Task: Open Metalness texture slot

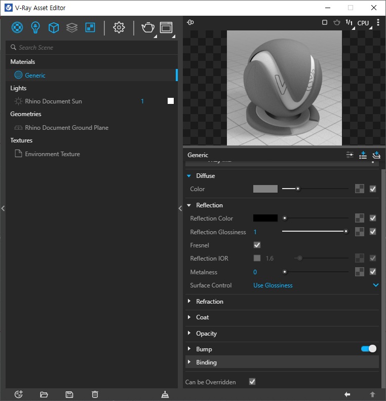Action: [x=360, y=272]
